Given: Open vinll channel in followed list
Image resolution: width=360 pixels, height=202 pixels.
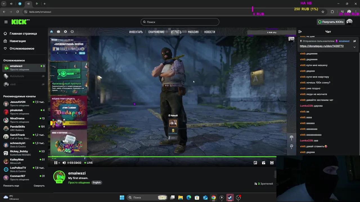Looking at the screenshot, I should point(24,84).
